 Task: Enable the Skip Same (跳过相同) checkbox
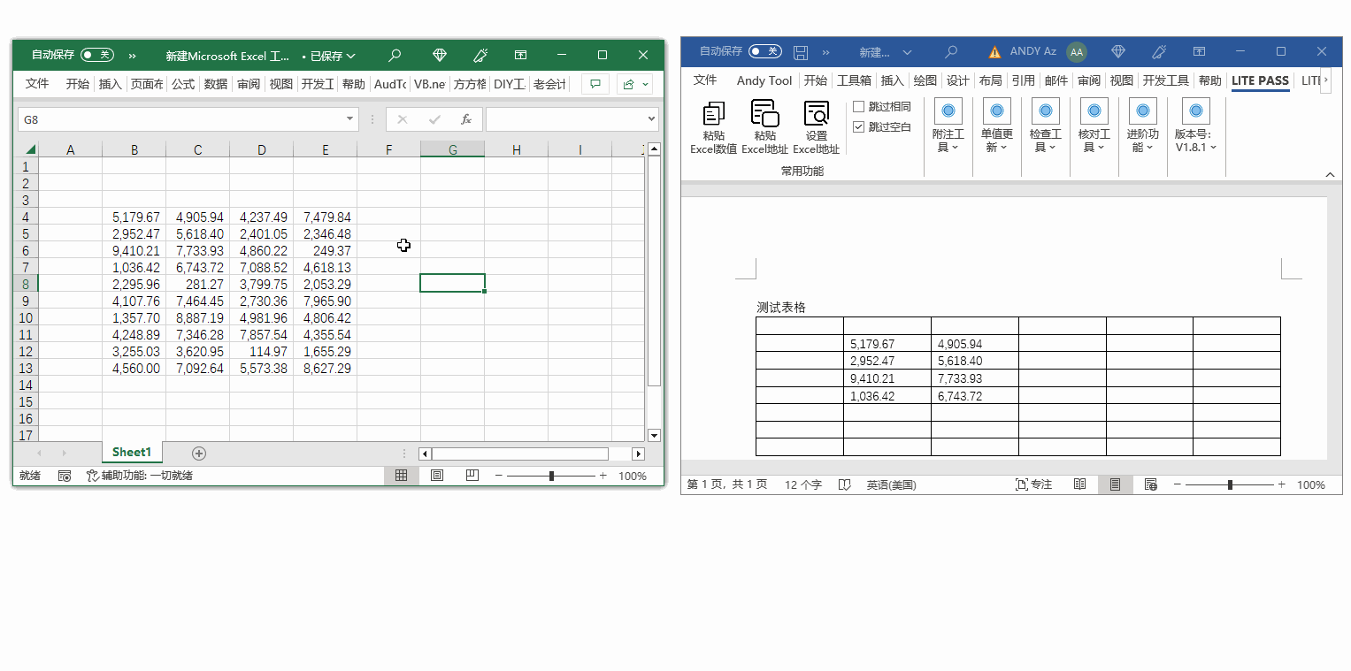click(x=858, y=107)
